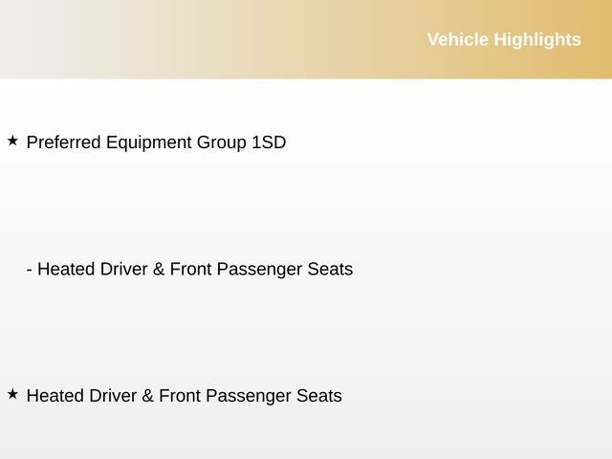Click the 1SD code text
This screenshot has height=459, width=612.
click(269, 142)
